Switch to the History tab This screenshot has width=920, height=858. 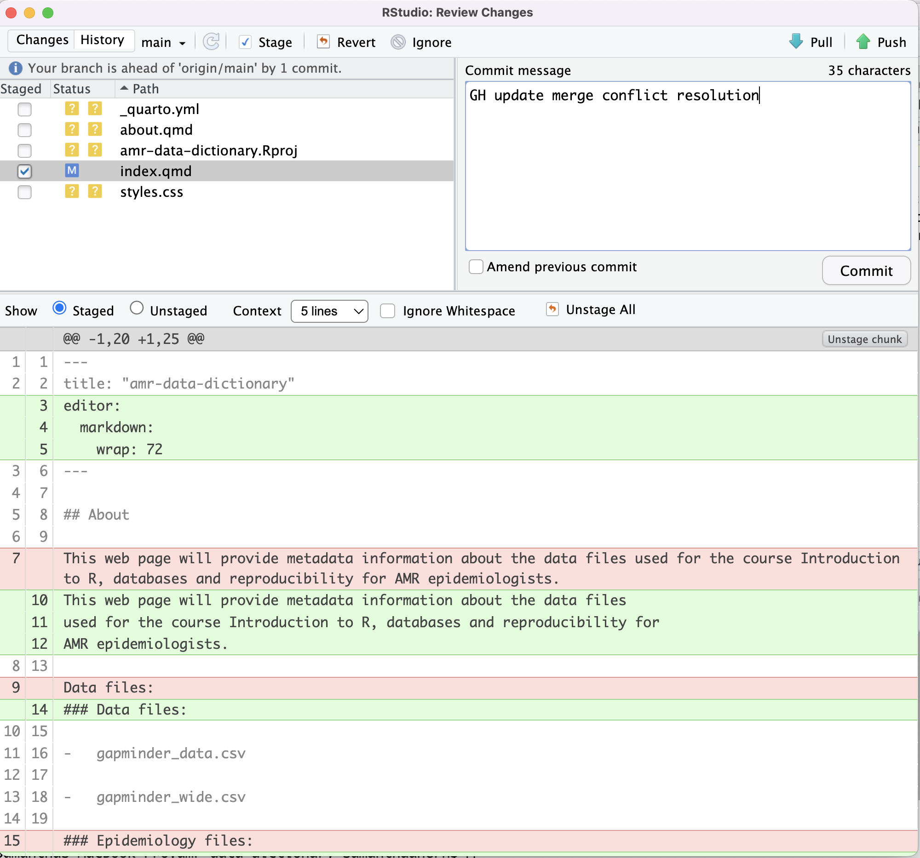(102, 41)
